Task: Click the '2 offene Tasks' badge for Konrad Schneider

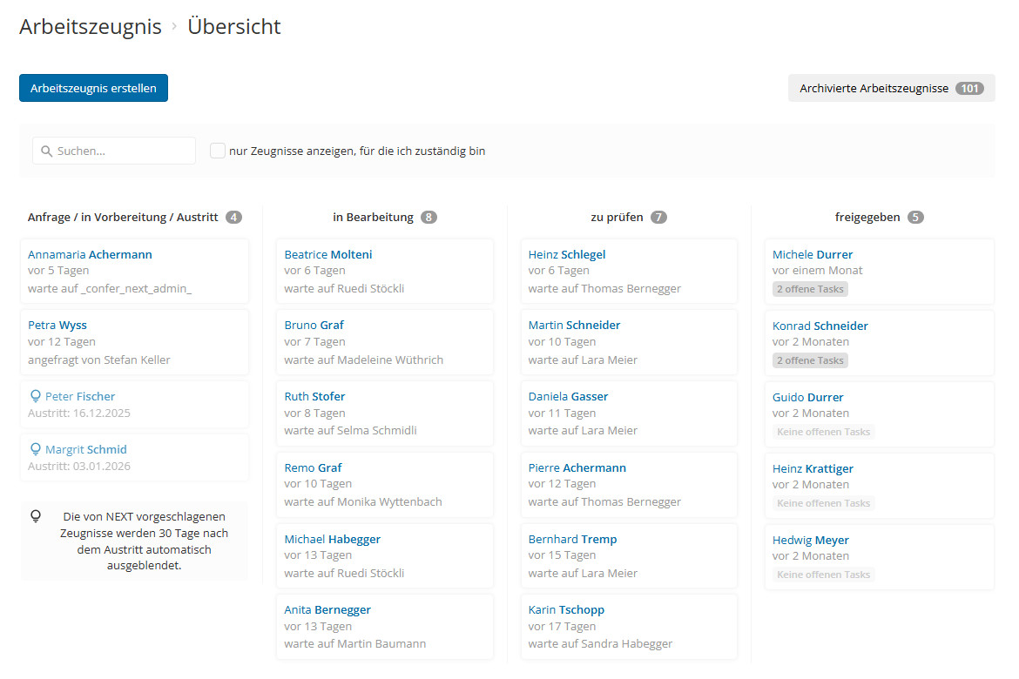Action: click(x=810, y=360)
